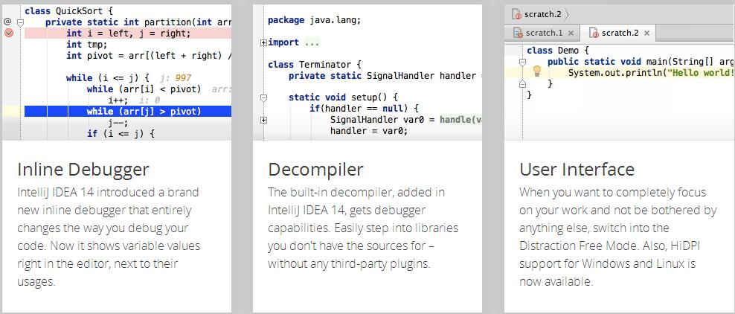
Task: Click the red breakpoint icon in the QuickSort gutter
Action: point(8,33)
